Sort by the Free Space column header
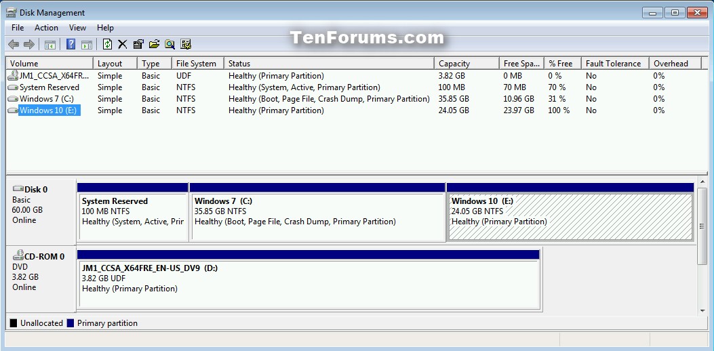Screen dimensions: 714x351 click(x=522, y=64)
